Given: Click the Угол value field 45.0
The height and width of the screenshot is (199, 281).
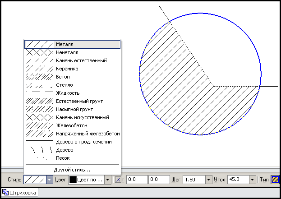Looking at the screenshot, I should (x=238, y=180).
